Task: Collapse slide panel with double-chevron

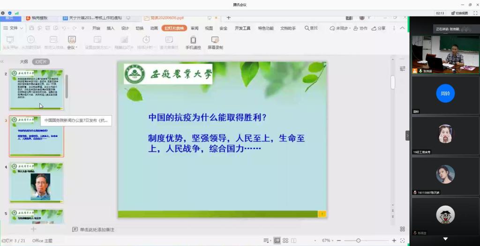Action: 2,61
